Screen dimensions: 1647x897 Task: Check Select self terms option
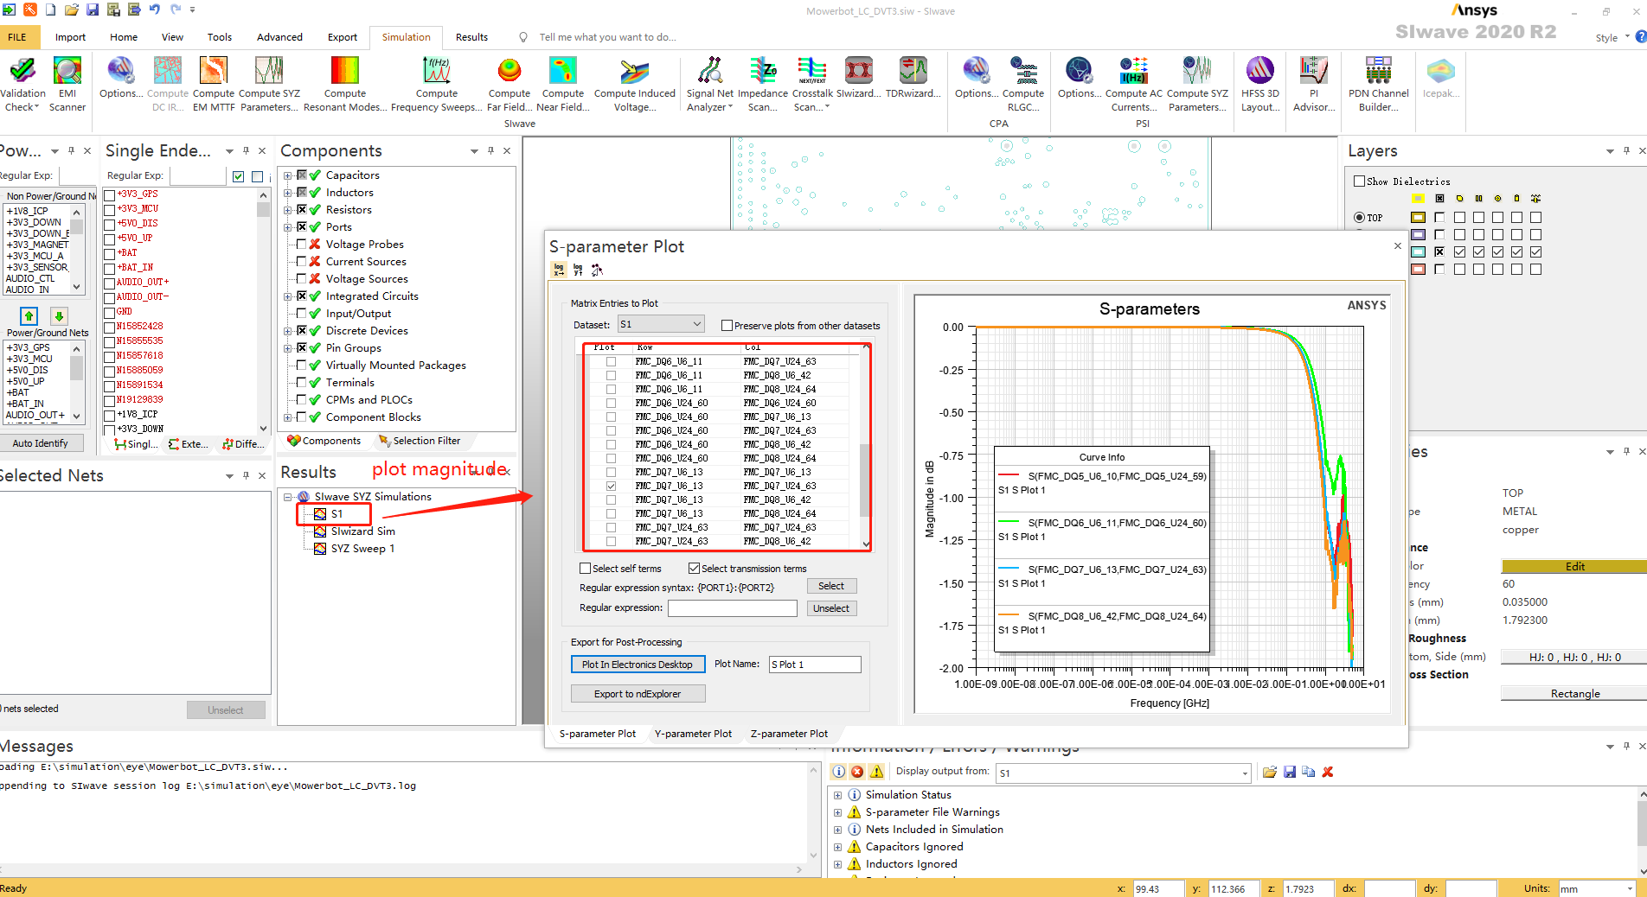(x=585, y=568)
